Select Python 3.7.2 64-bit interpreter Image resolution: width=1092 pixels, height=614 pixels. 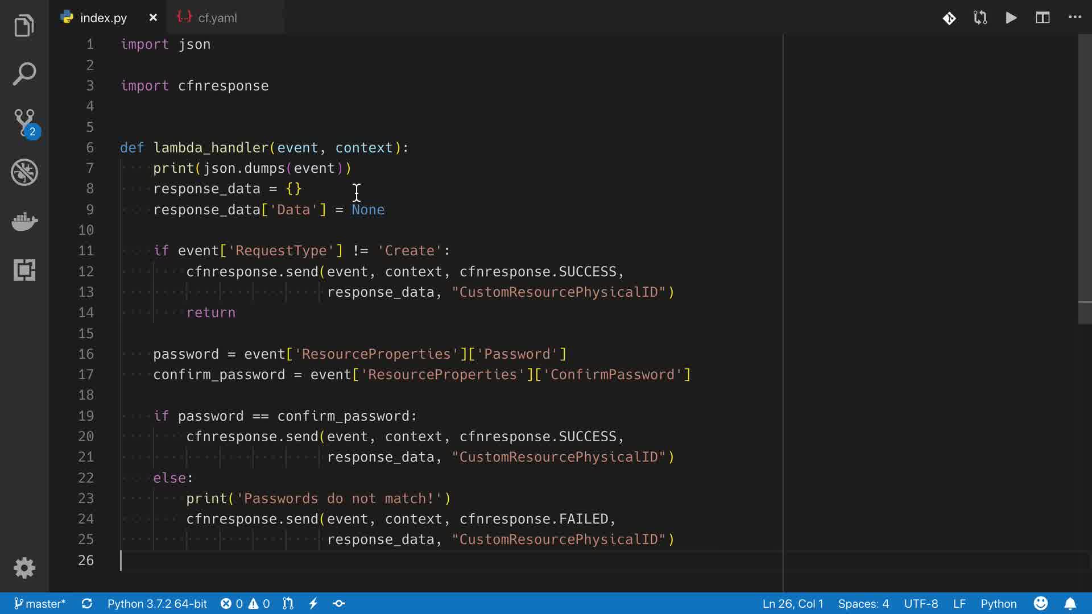[157, 603]
